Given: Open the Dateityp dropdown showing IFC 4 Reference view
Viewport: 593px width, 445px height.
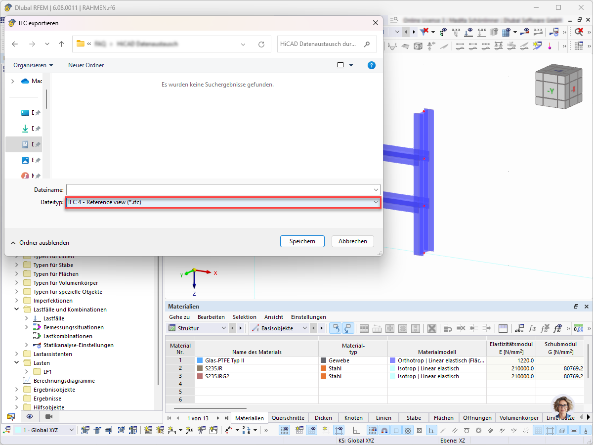Looking at the screenshot, I should pos(222,202).
